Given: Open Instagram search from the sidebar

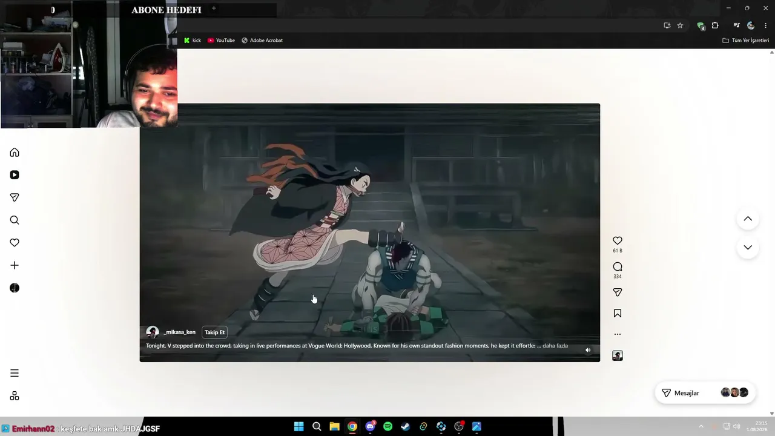Looking at the screenshot, I should click(15, 220).
